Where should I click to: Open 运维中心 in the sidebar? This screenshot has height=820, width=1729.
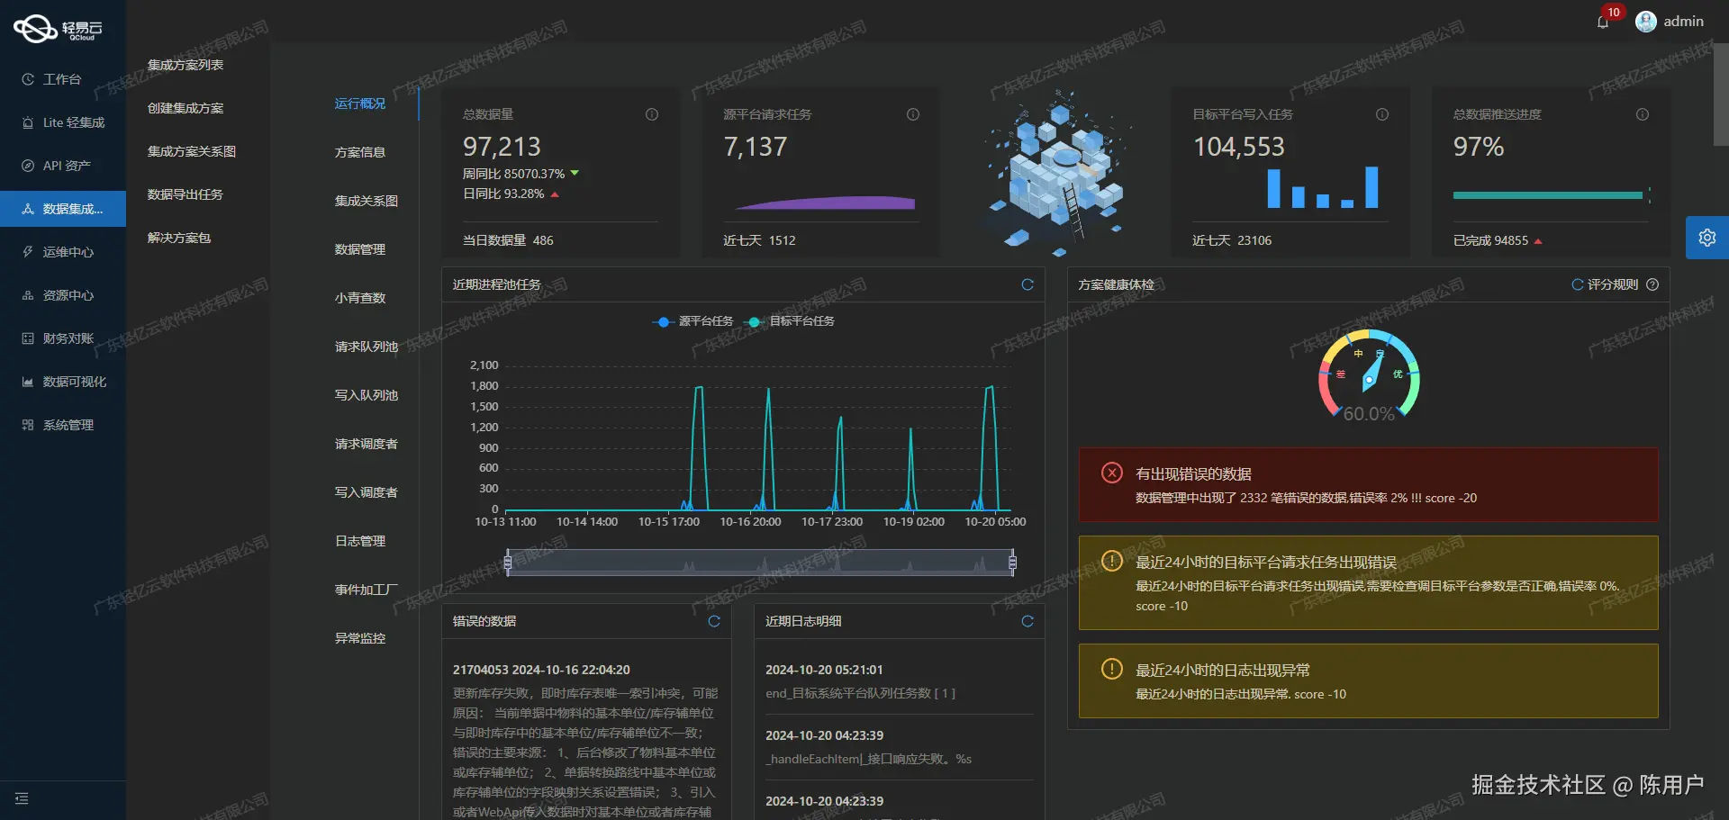(63, 252)
